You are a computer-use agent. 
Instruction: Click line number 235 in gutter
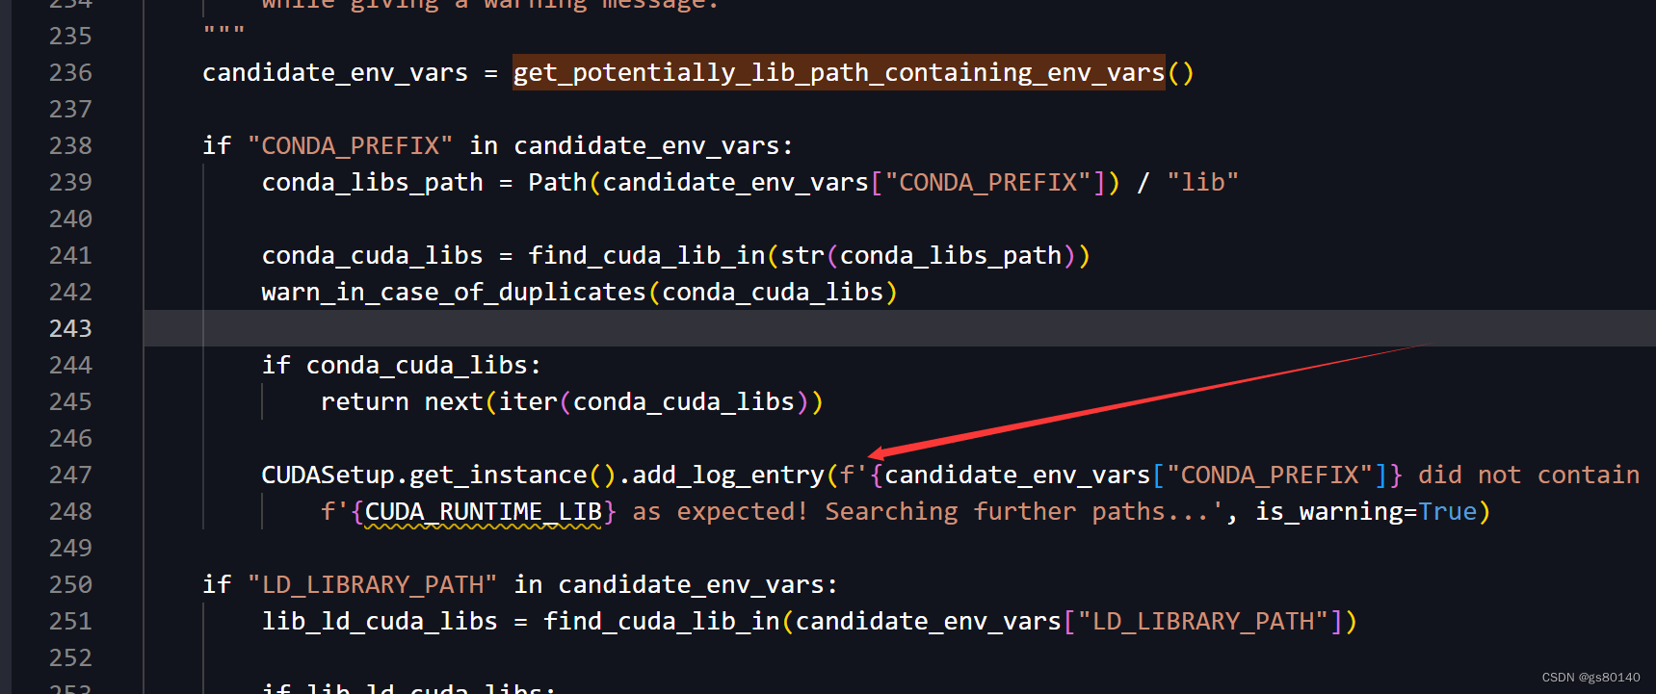tap(70, 37)
